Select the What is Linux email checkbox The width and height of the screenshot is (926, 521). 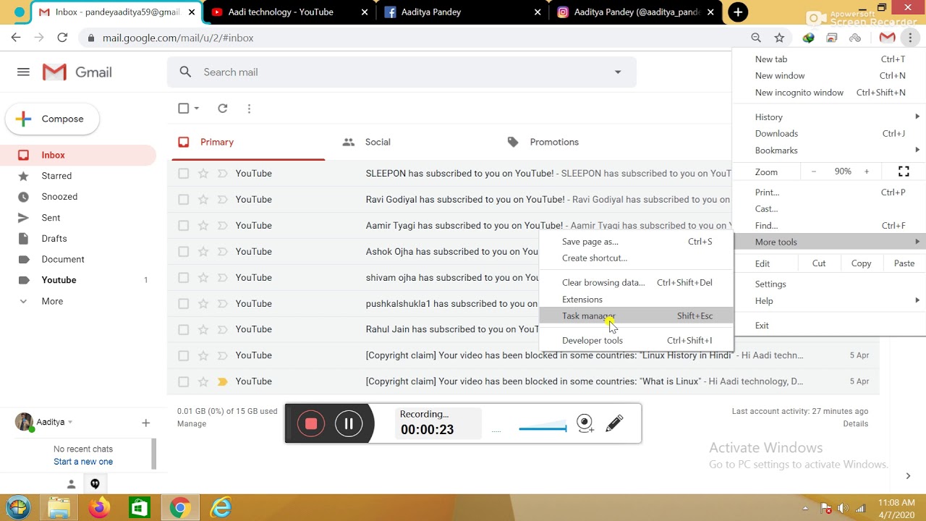(184, 381)
